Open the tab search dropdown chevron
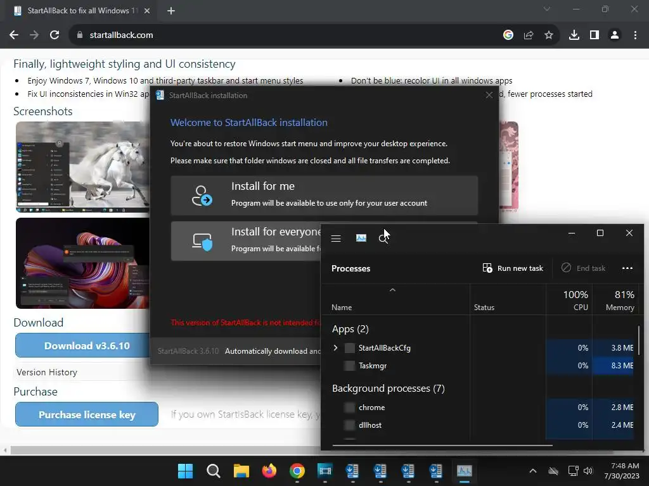This screenshot has height=486, width=649. (x=547, y=9)
